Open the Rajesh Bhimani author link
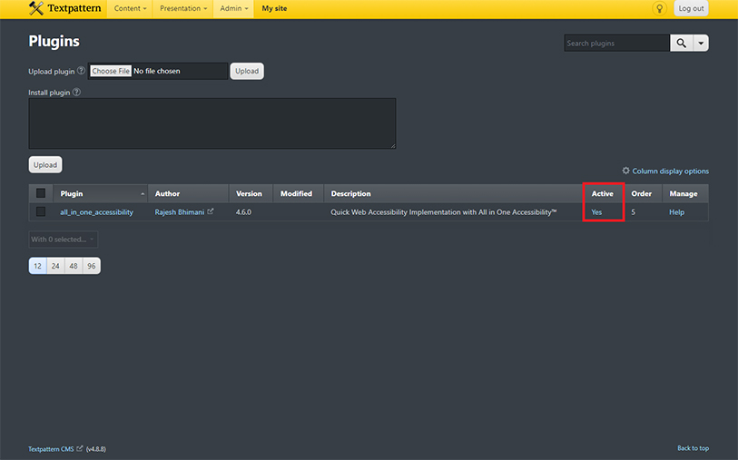The height and width of the screenshot is (460, 738). pos(180,212)
